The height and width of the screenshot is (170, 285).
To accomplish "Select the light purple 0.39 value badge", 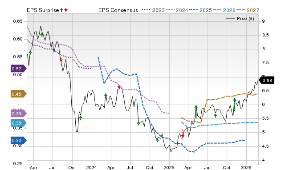I will [19, 113].
